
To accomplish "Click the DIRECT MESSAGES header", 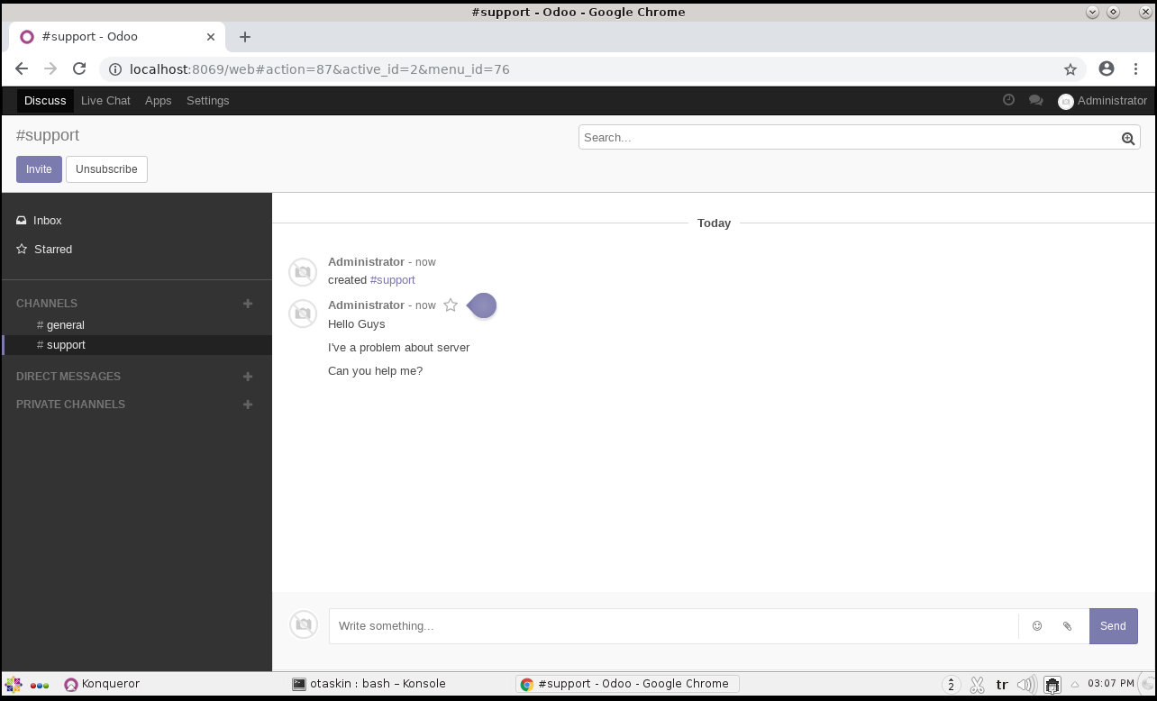I will pyautogui.click(x=68, y=377).
